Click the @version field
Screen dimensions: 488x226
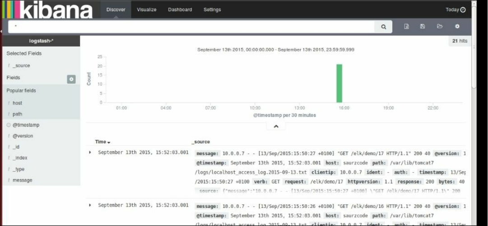pos(23,136)
